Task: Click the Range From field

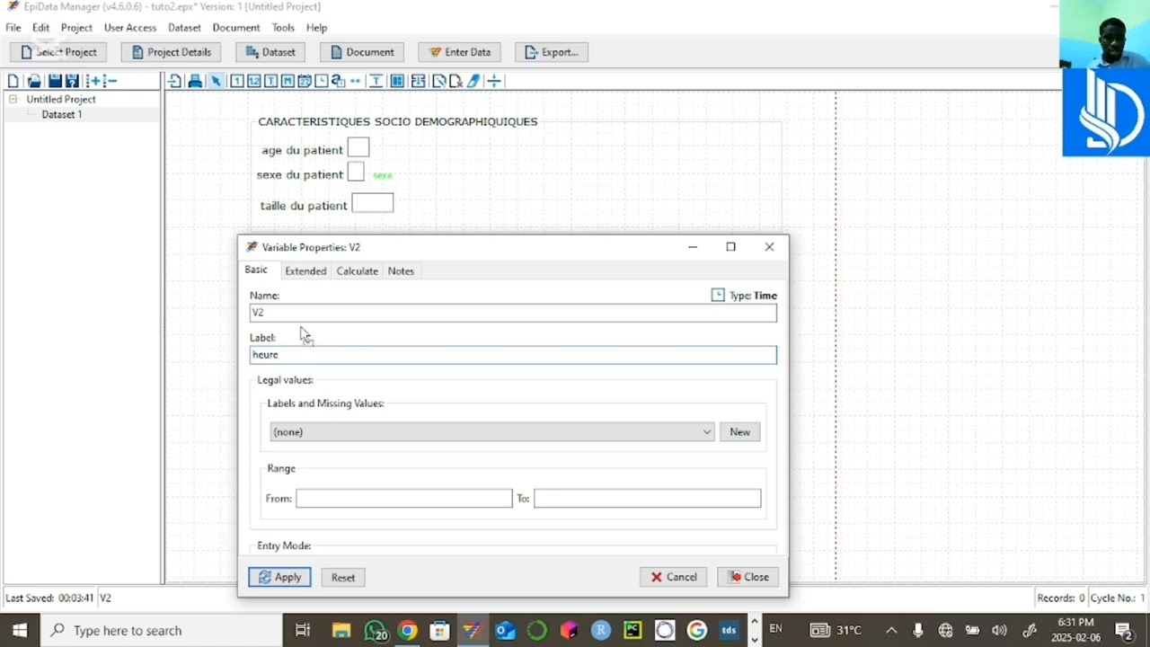Action: click(404, 498)
